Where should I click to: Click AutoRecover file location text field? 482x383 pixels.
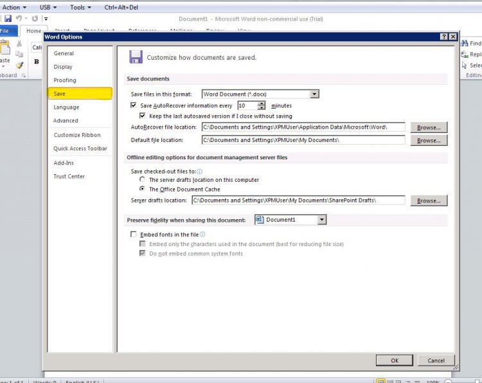(x=303, y=127)
